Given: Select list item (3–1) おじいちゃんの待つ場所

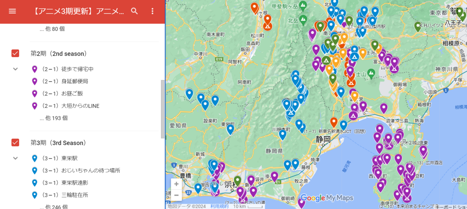Looking at the screenshot, I should pos(80,170).
